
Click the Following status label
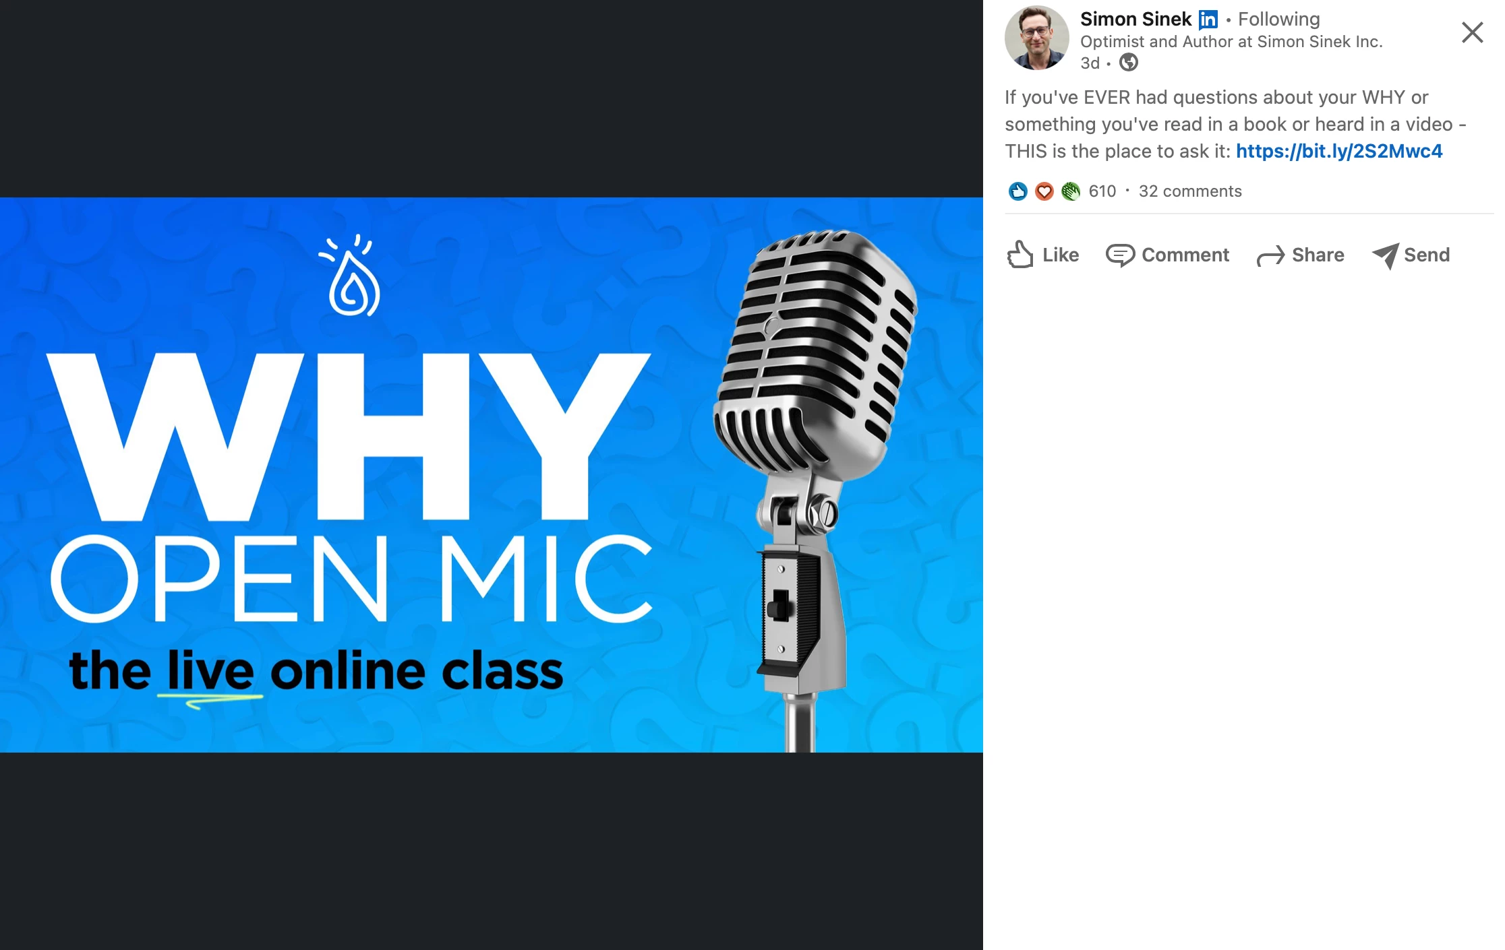(1278, 19)
